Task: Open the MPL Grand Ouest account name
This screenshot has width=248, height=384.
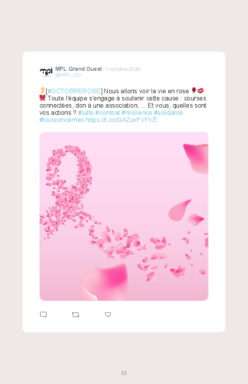Action: 78,69
